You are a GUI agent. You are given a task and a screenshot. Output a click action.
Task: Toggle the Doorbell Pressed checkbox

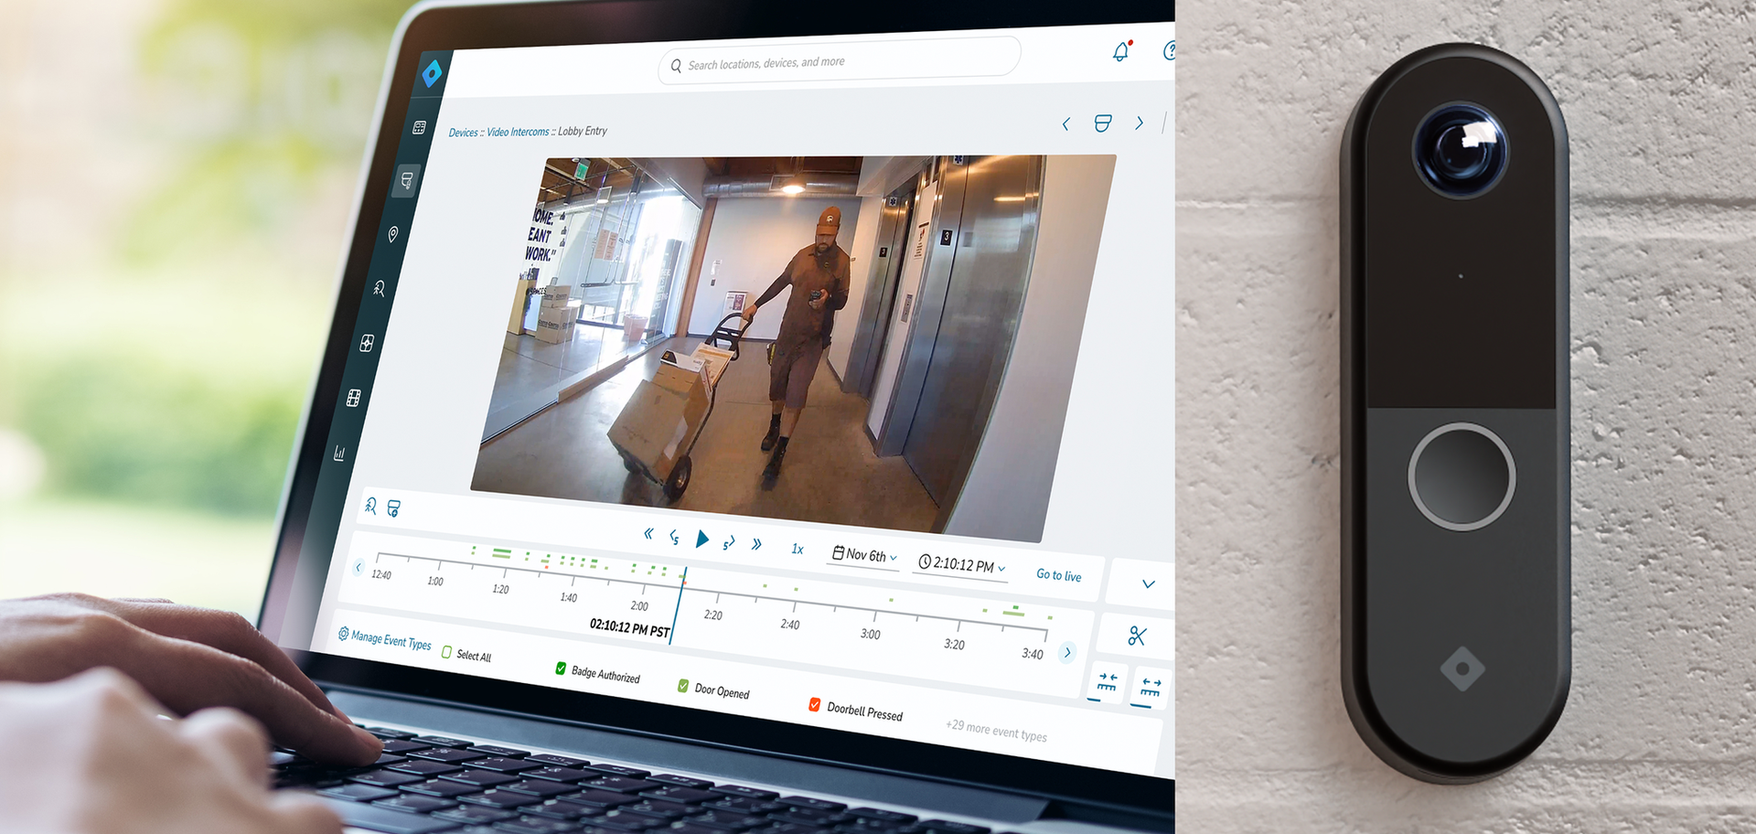(814, 704)
